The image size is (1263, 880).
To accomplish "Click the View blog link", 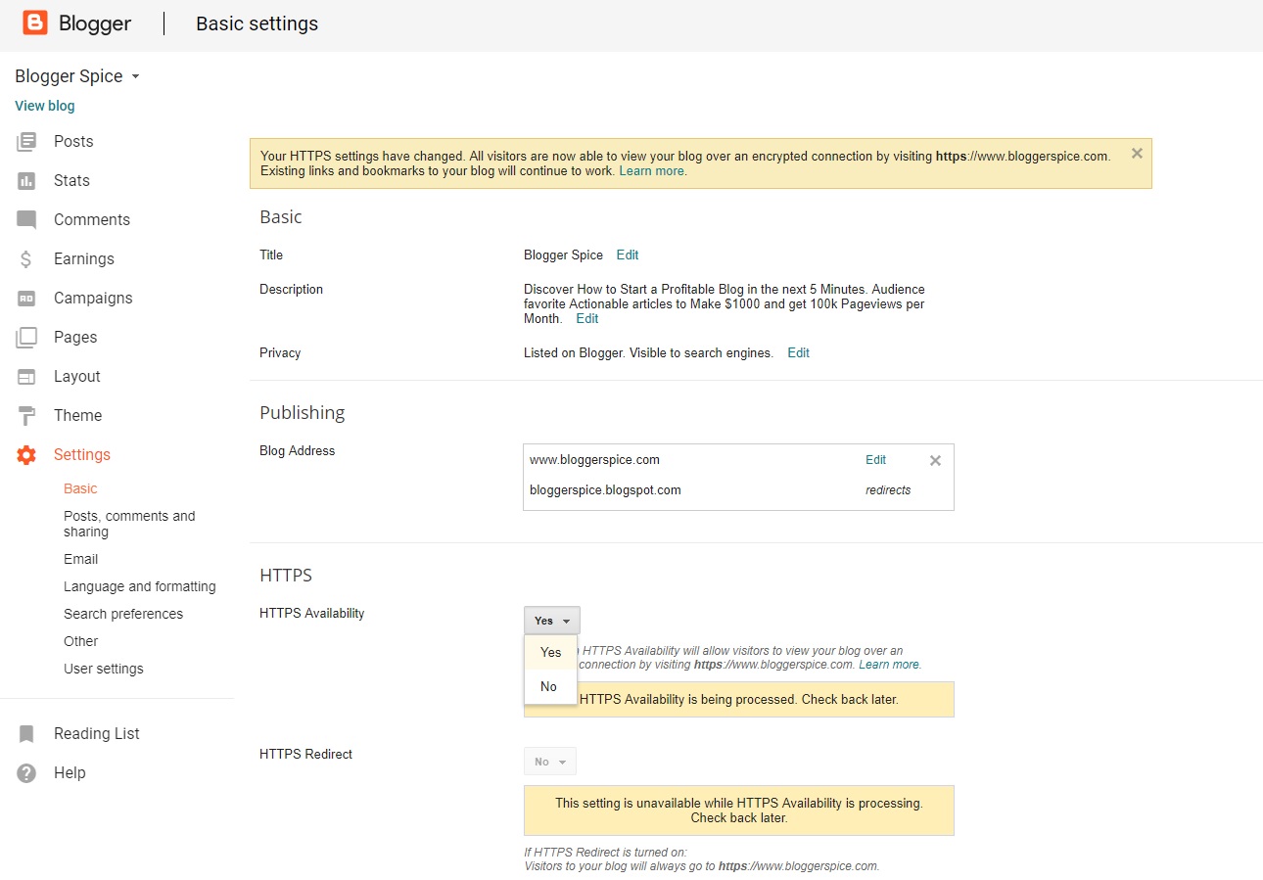I will (x=45, y=106).
